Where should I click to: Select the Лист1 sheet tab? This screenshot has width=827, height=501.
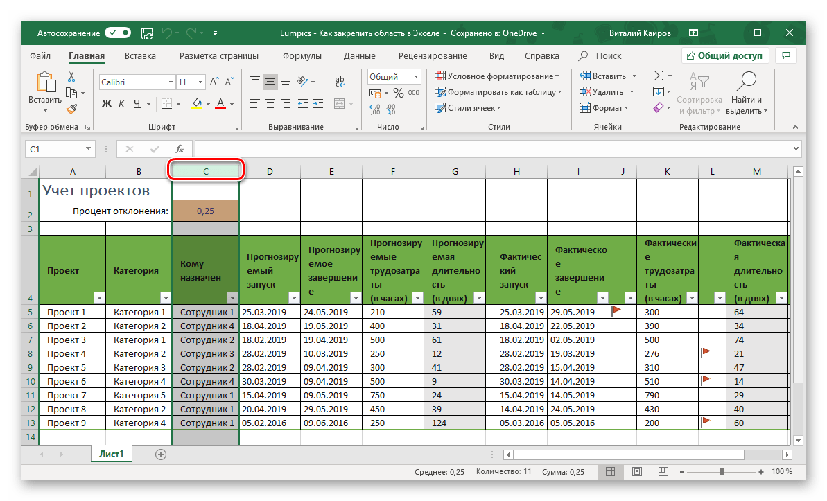[x=112, y=454]
